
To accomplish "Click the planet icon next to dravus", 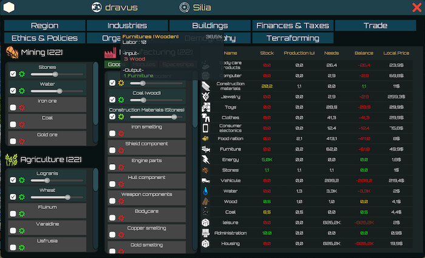I will 95,8.
